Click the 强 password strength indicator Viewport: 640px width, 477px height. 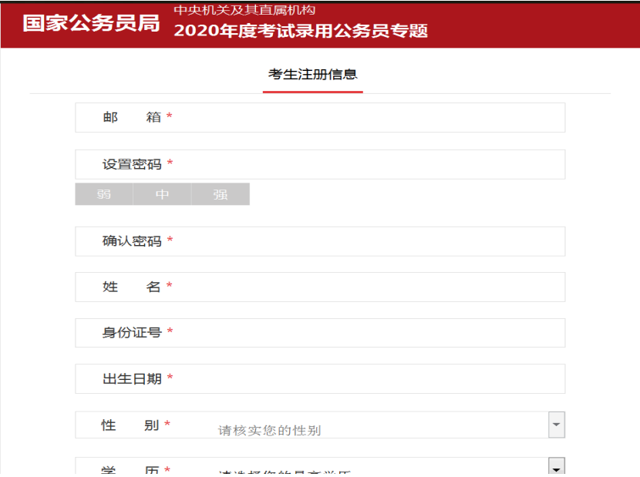point(221,194)
